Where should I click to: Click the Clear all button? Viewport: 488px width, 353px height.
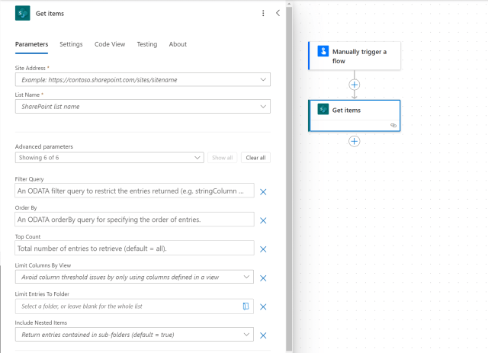coord(255,158)
